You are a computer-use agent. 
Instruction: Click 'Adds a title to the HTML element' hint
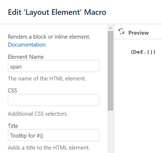click(49, 147)
